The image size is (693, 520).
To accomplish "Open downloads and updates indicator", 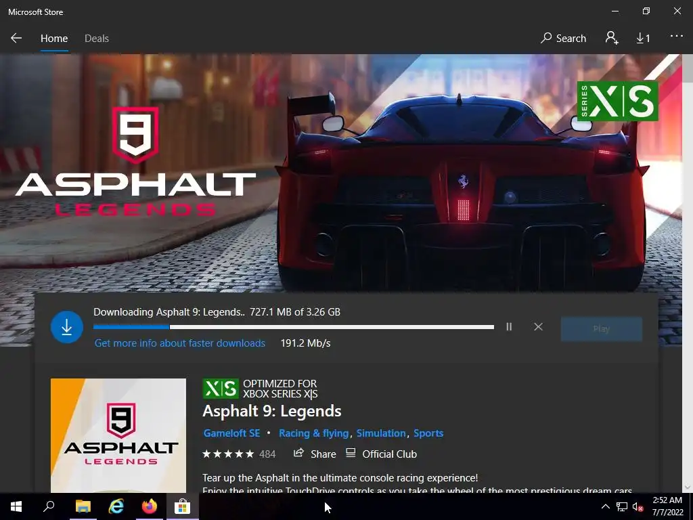I will click(x=643, y=39).
